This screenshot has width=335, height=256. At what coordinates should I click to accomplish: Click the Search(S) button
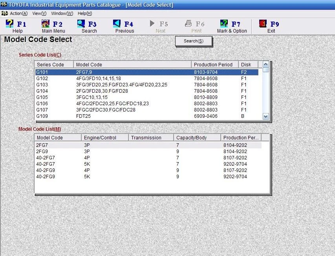click(194, 41)
